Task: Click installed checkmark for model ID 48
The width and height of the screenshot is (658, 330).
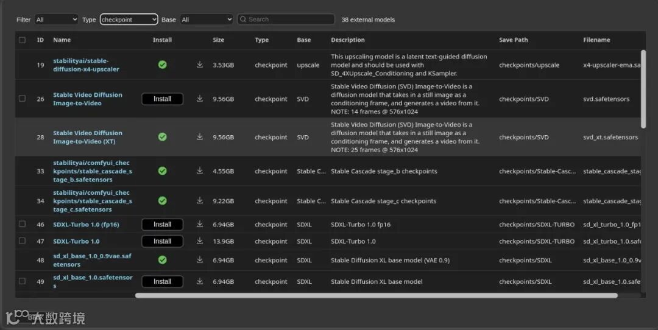Action: coord(163,260)
